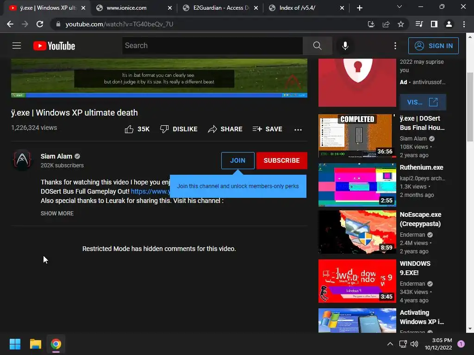474x355 pixels.
Task: Save the video to a playlist
Action: pos(267,129)
